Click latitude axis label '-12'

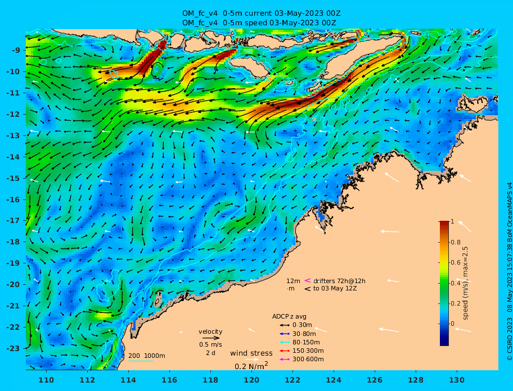point(13,115)
